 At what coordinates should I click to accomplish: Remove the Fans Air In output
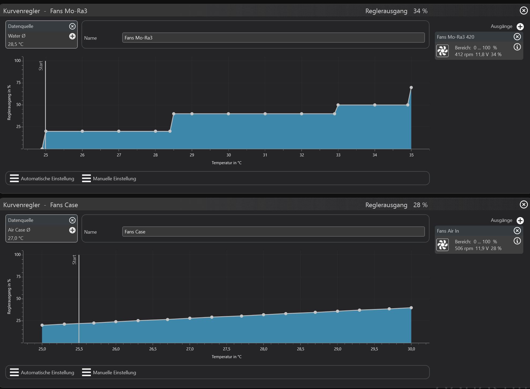517,231
